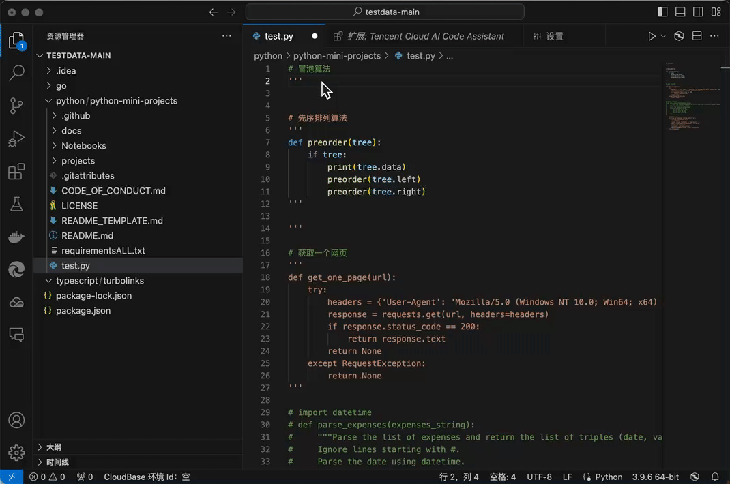Open the Edge tools view
Viewport: 730px width, 484px height.
click(16, 270)
